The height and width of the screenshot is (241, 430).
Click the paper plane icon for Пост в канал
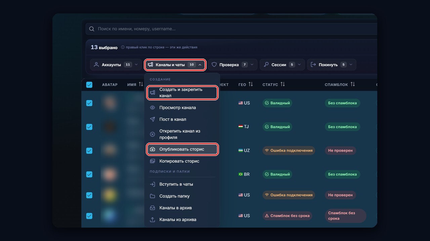(153, 119)
